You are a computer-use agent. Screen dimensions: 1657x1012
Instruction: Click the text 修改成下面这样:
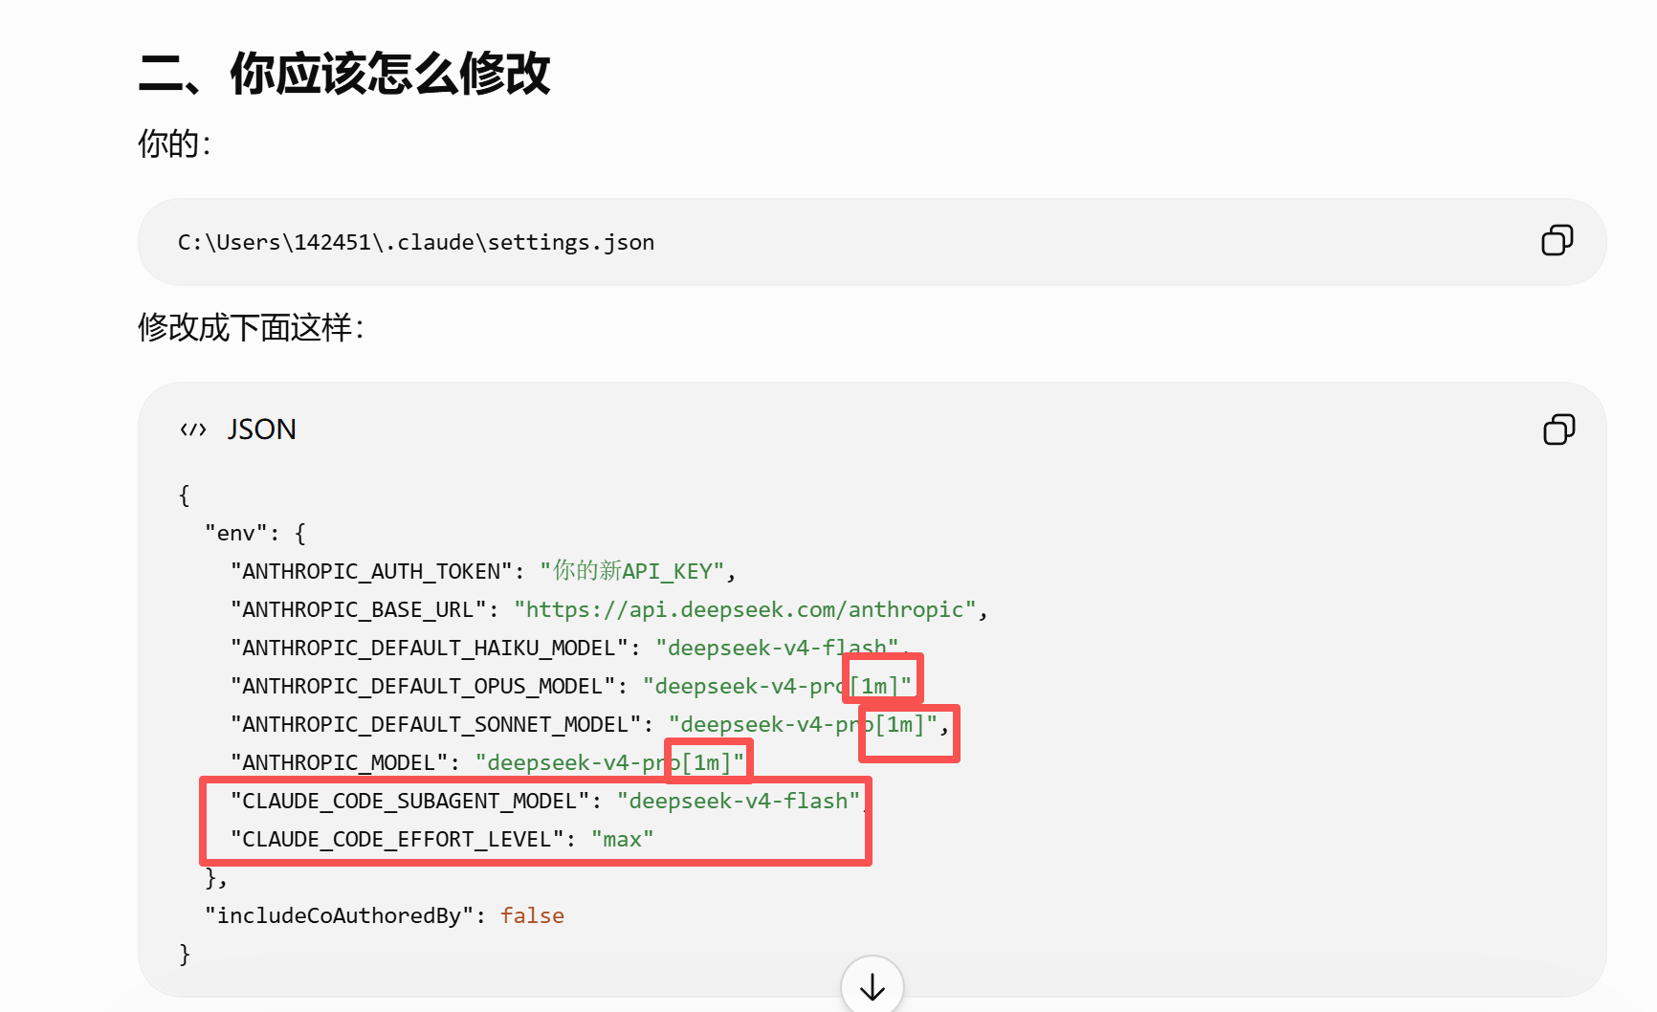(x=252, y=327)
